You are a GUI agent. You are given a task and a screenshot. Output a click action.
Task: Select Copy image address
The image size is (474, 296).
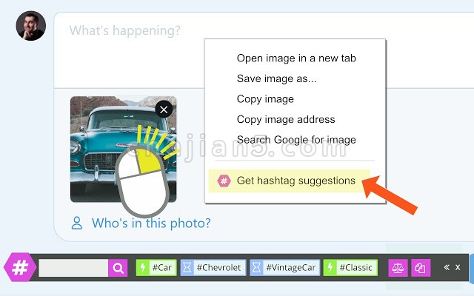tap(286, 119)
